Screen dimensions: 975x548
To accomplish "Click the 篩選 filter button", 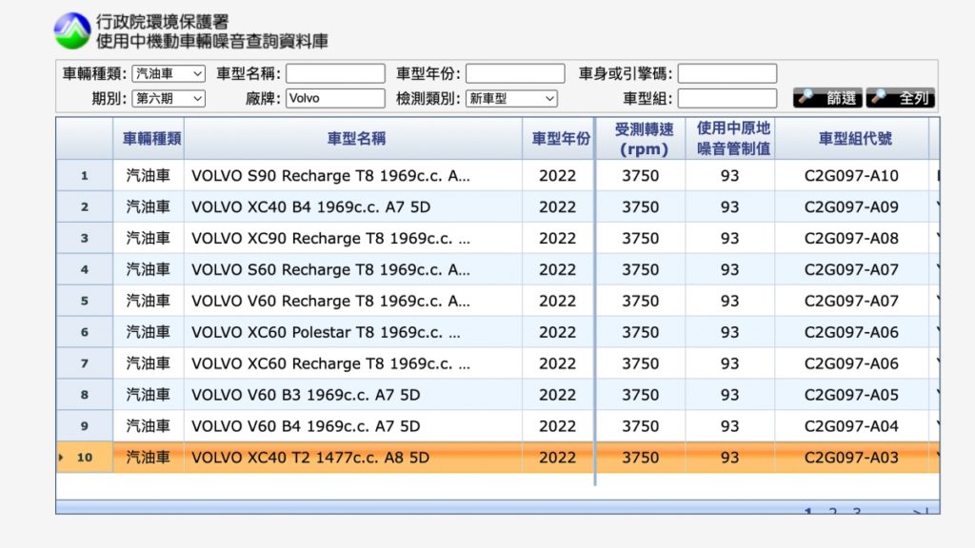I will click(827, 98).
